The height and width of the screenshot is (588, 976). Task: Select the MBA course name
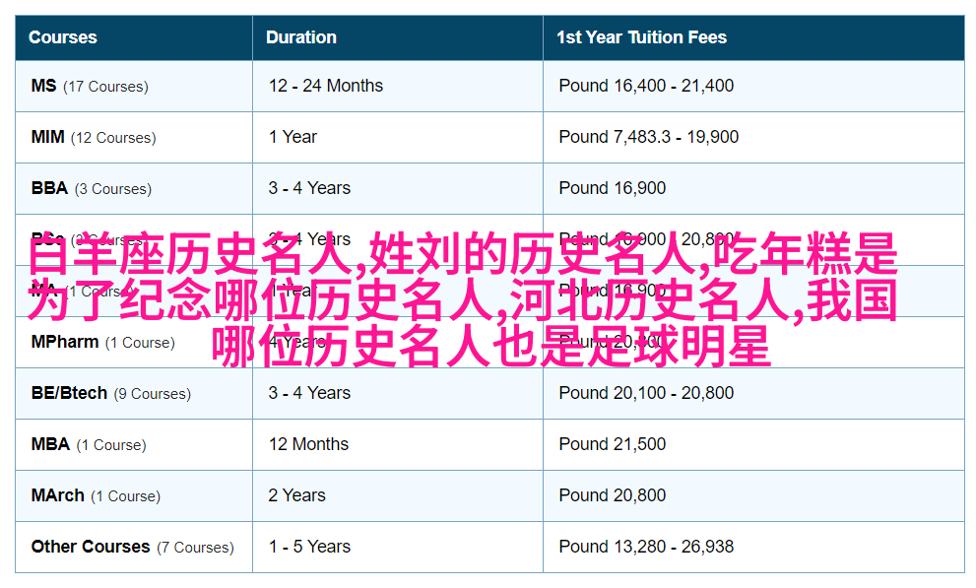pos(50,444)
